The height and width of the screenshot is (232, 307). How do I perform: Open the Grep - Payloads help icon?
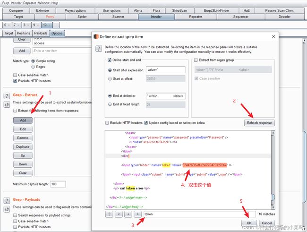(x=7, y=200)
